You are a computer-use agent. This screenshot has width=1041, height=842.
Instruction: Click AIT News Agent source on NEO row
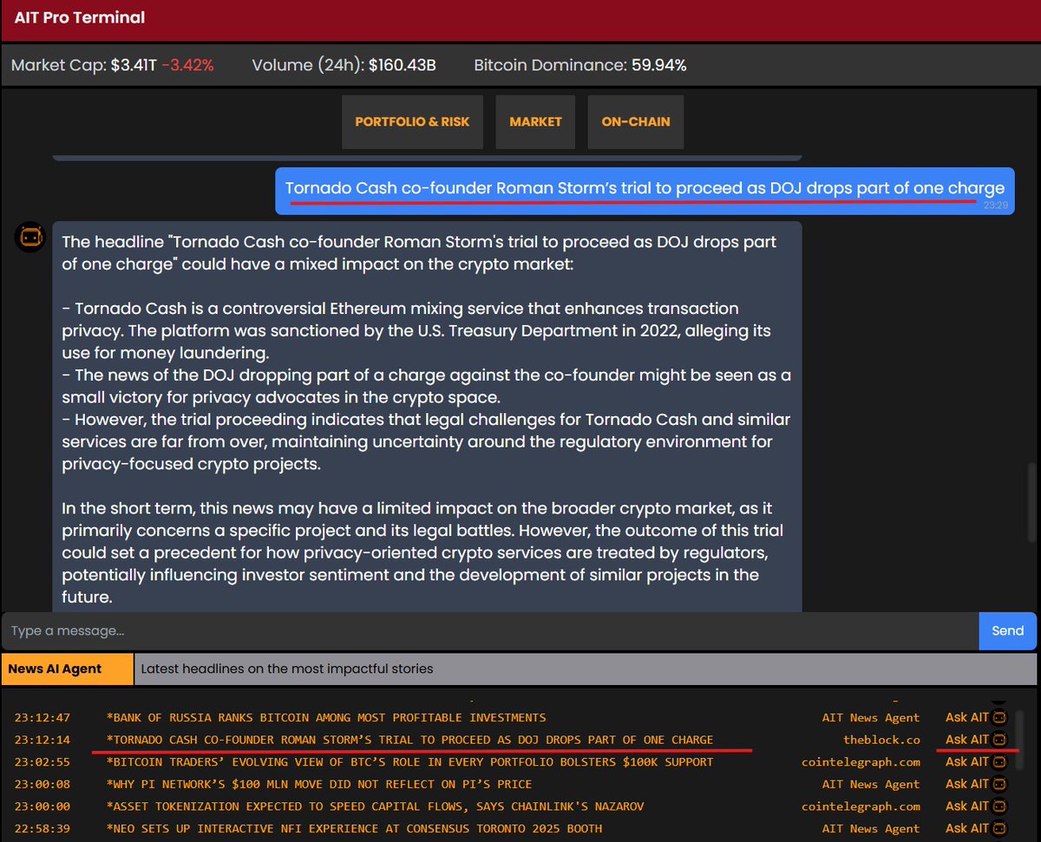871,828
